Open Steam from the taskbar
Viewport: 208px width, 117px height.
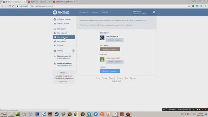coord(57,114)
